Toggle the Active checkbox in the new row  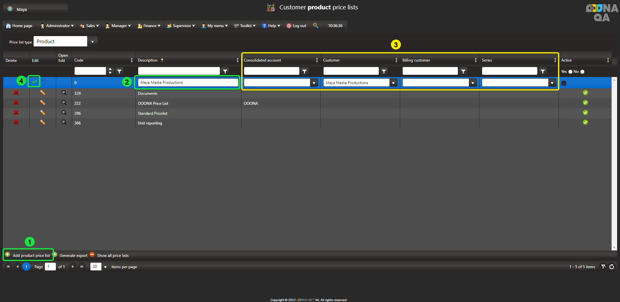coord(564,83)
